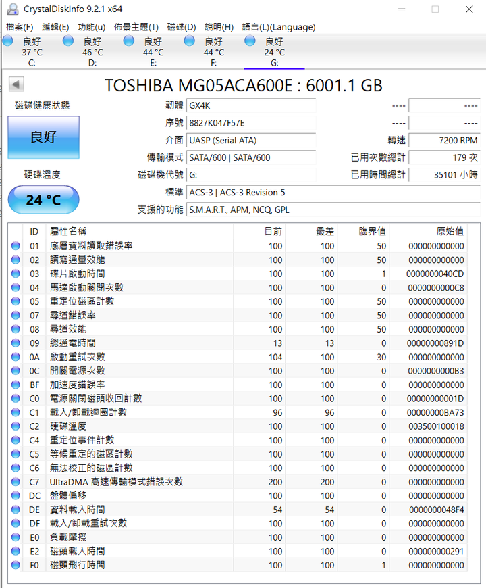
Task: Click status dot of attribute C0 row
Action: (x=16, y=399)
